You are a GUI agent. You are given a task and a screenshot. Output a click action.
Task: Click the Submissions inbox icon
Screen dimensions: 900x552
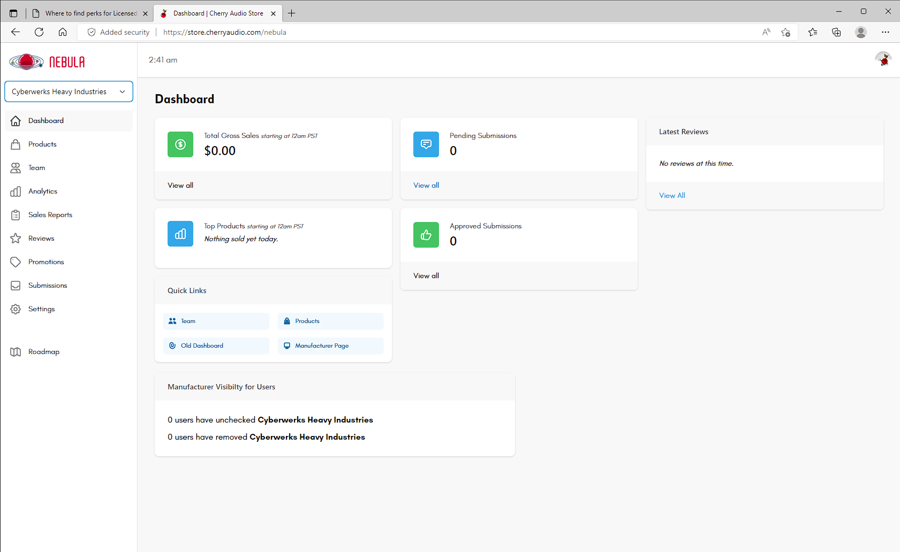(x=16, y=286)
